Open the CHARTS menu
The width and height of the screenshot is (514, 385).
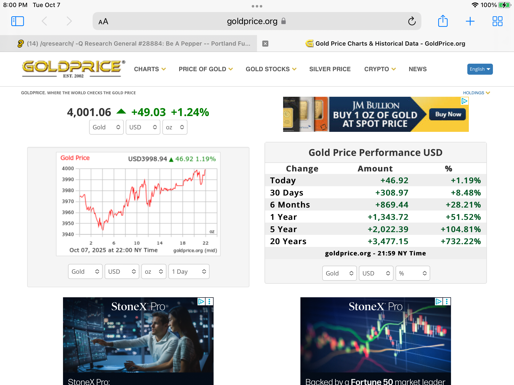150,69
